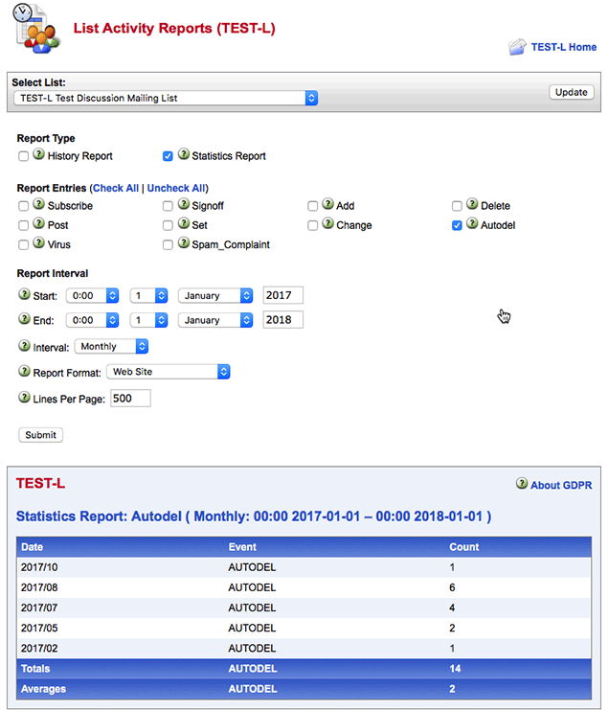Click the Uncheck All link
The width and height of the screenshot is (608, 711).
tap(176, 188)
